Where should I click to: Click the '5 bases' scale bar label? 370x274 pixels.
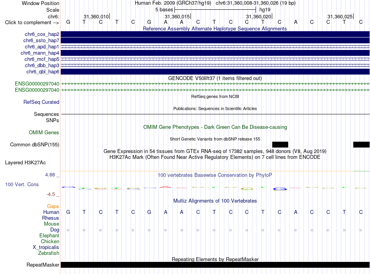[164, 10]
